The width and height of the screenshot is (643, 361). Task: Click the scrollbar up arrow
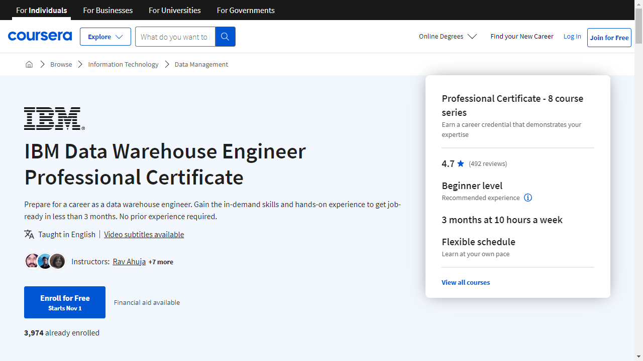(x=638, y=4)
